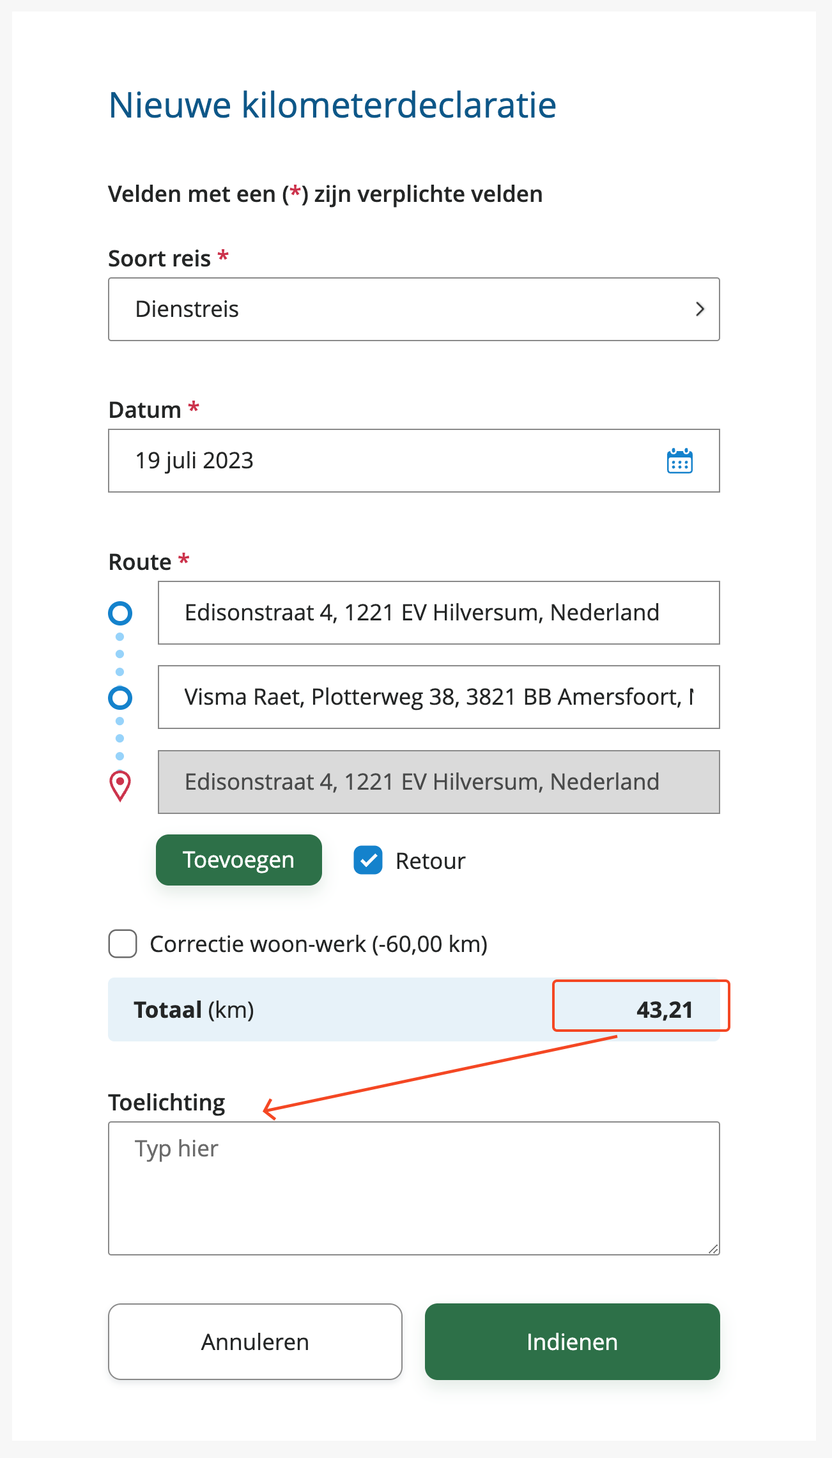Focus the Toelichting text area

[x=413, y=1188]
